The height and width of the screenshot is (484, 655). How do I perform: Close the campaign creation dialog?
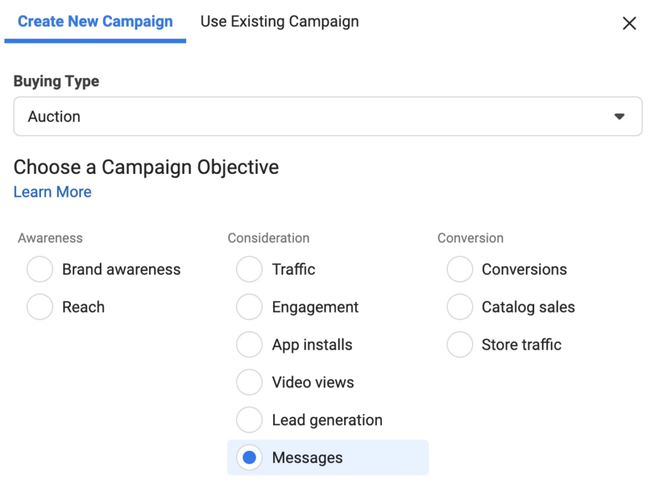coord(629,23)
